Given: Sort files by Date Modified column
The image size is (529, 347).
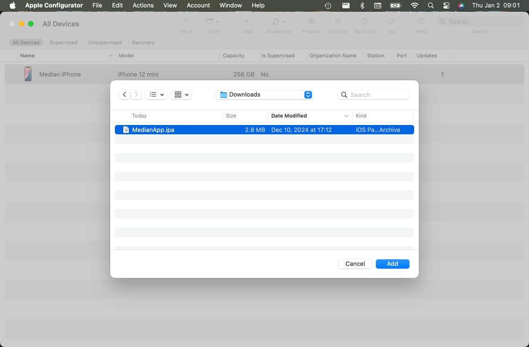Looking at the screenshot, I should (x=289, y=116).
